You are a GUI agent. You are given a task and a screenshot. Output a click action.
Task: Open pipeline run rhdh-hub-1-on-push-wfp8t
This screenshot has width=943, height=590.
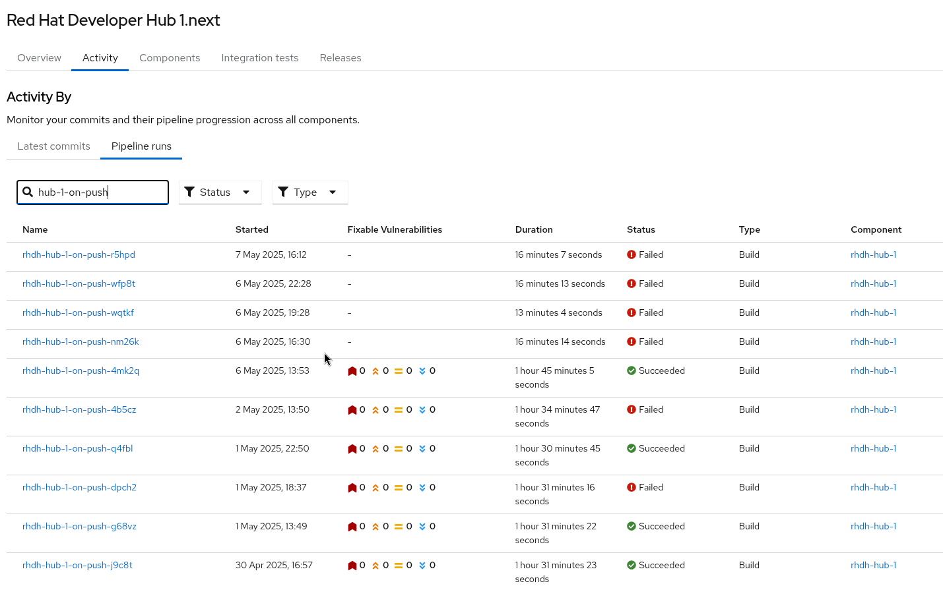coord(79,283)
